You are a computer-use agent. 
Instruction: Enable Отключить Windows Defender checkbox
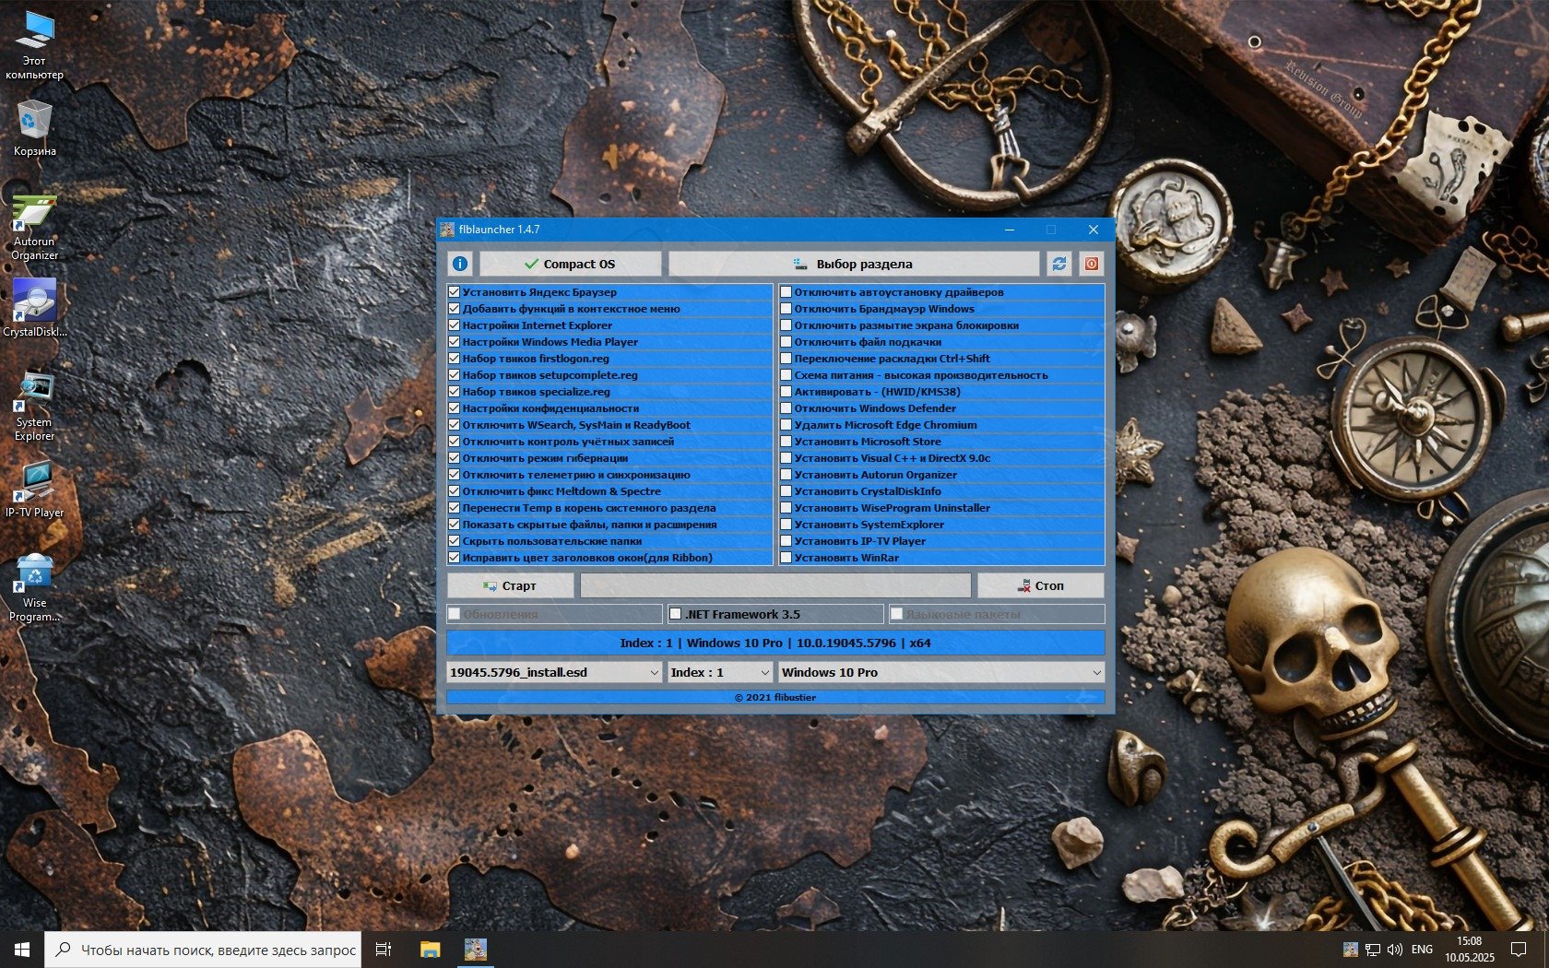[x=786, y=408]
